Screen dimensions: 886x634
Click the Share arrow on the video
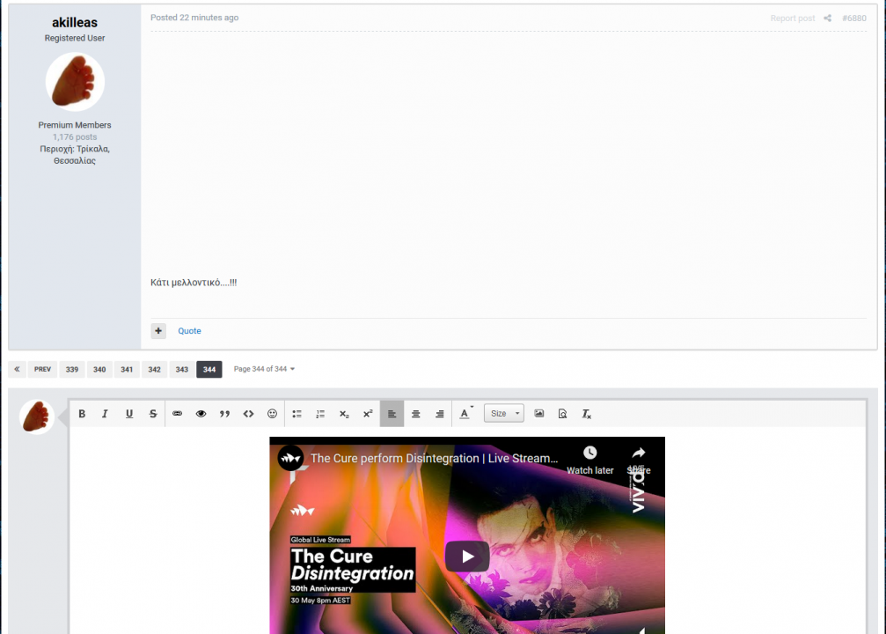(639, 461)
